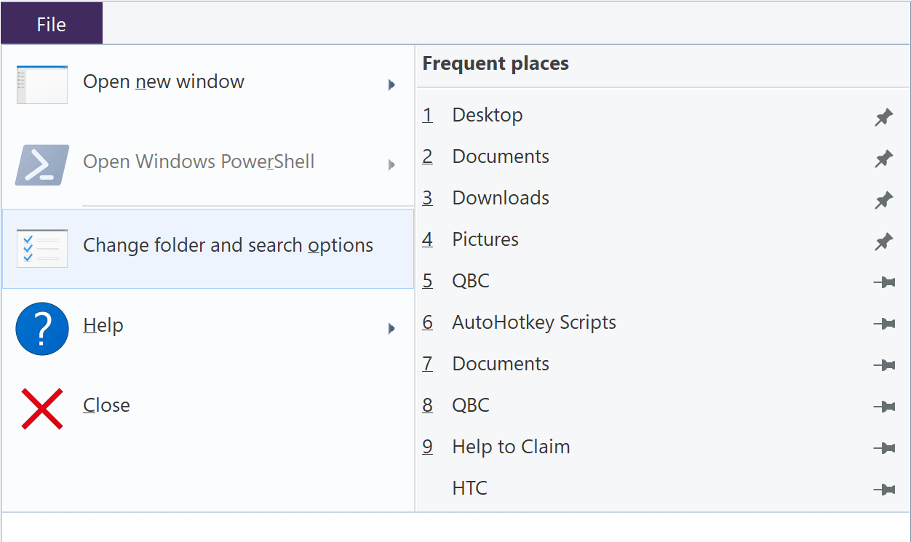Pin Help to Claim to the list
Screen dimensions: 911x542
pos(884,448)
